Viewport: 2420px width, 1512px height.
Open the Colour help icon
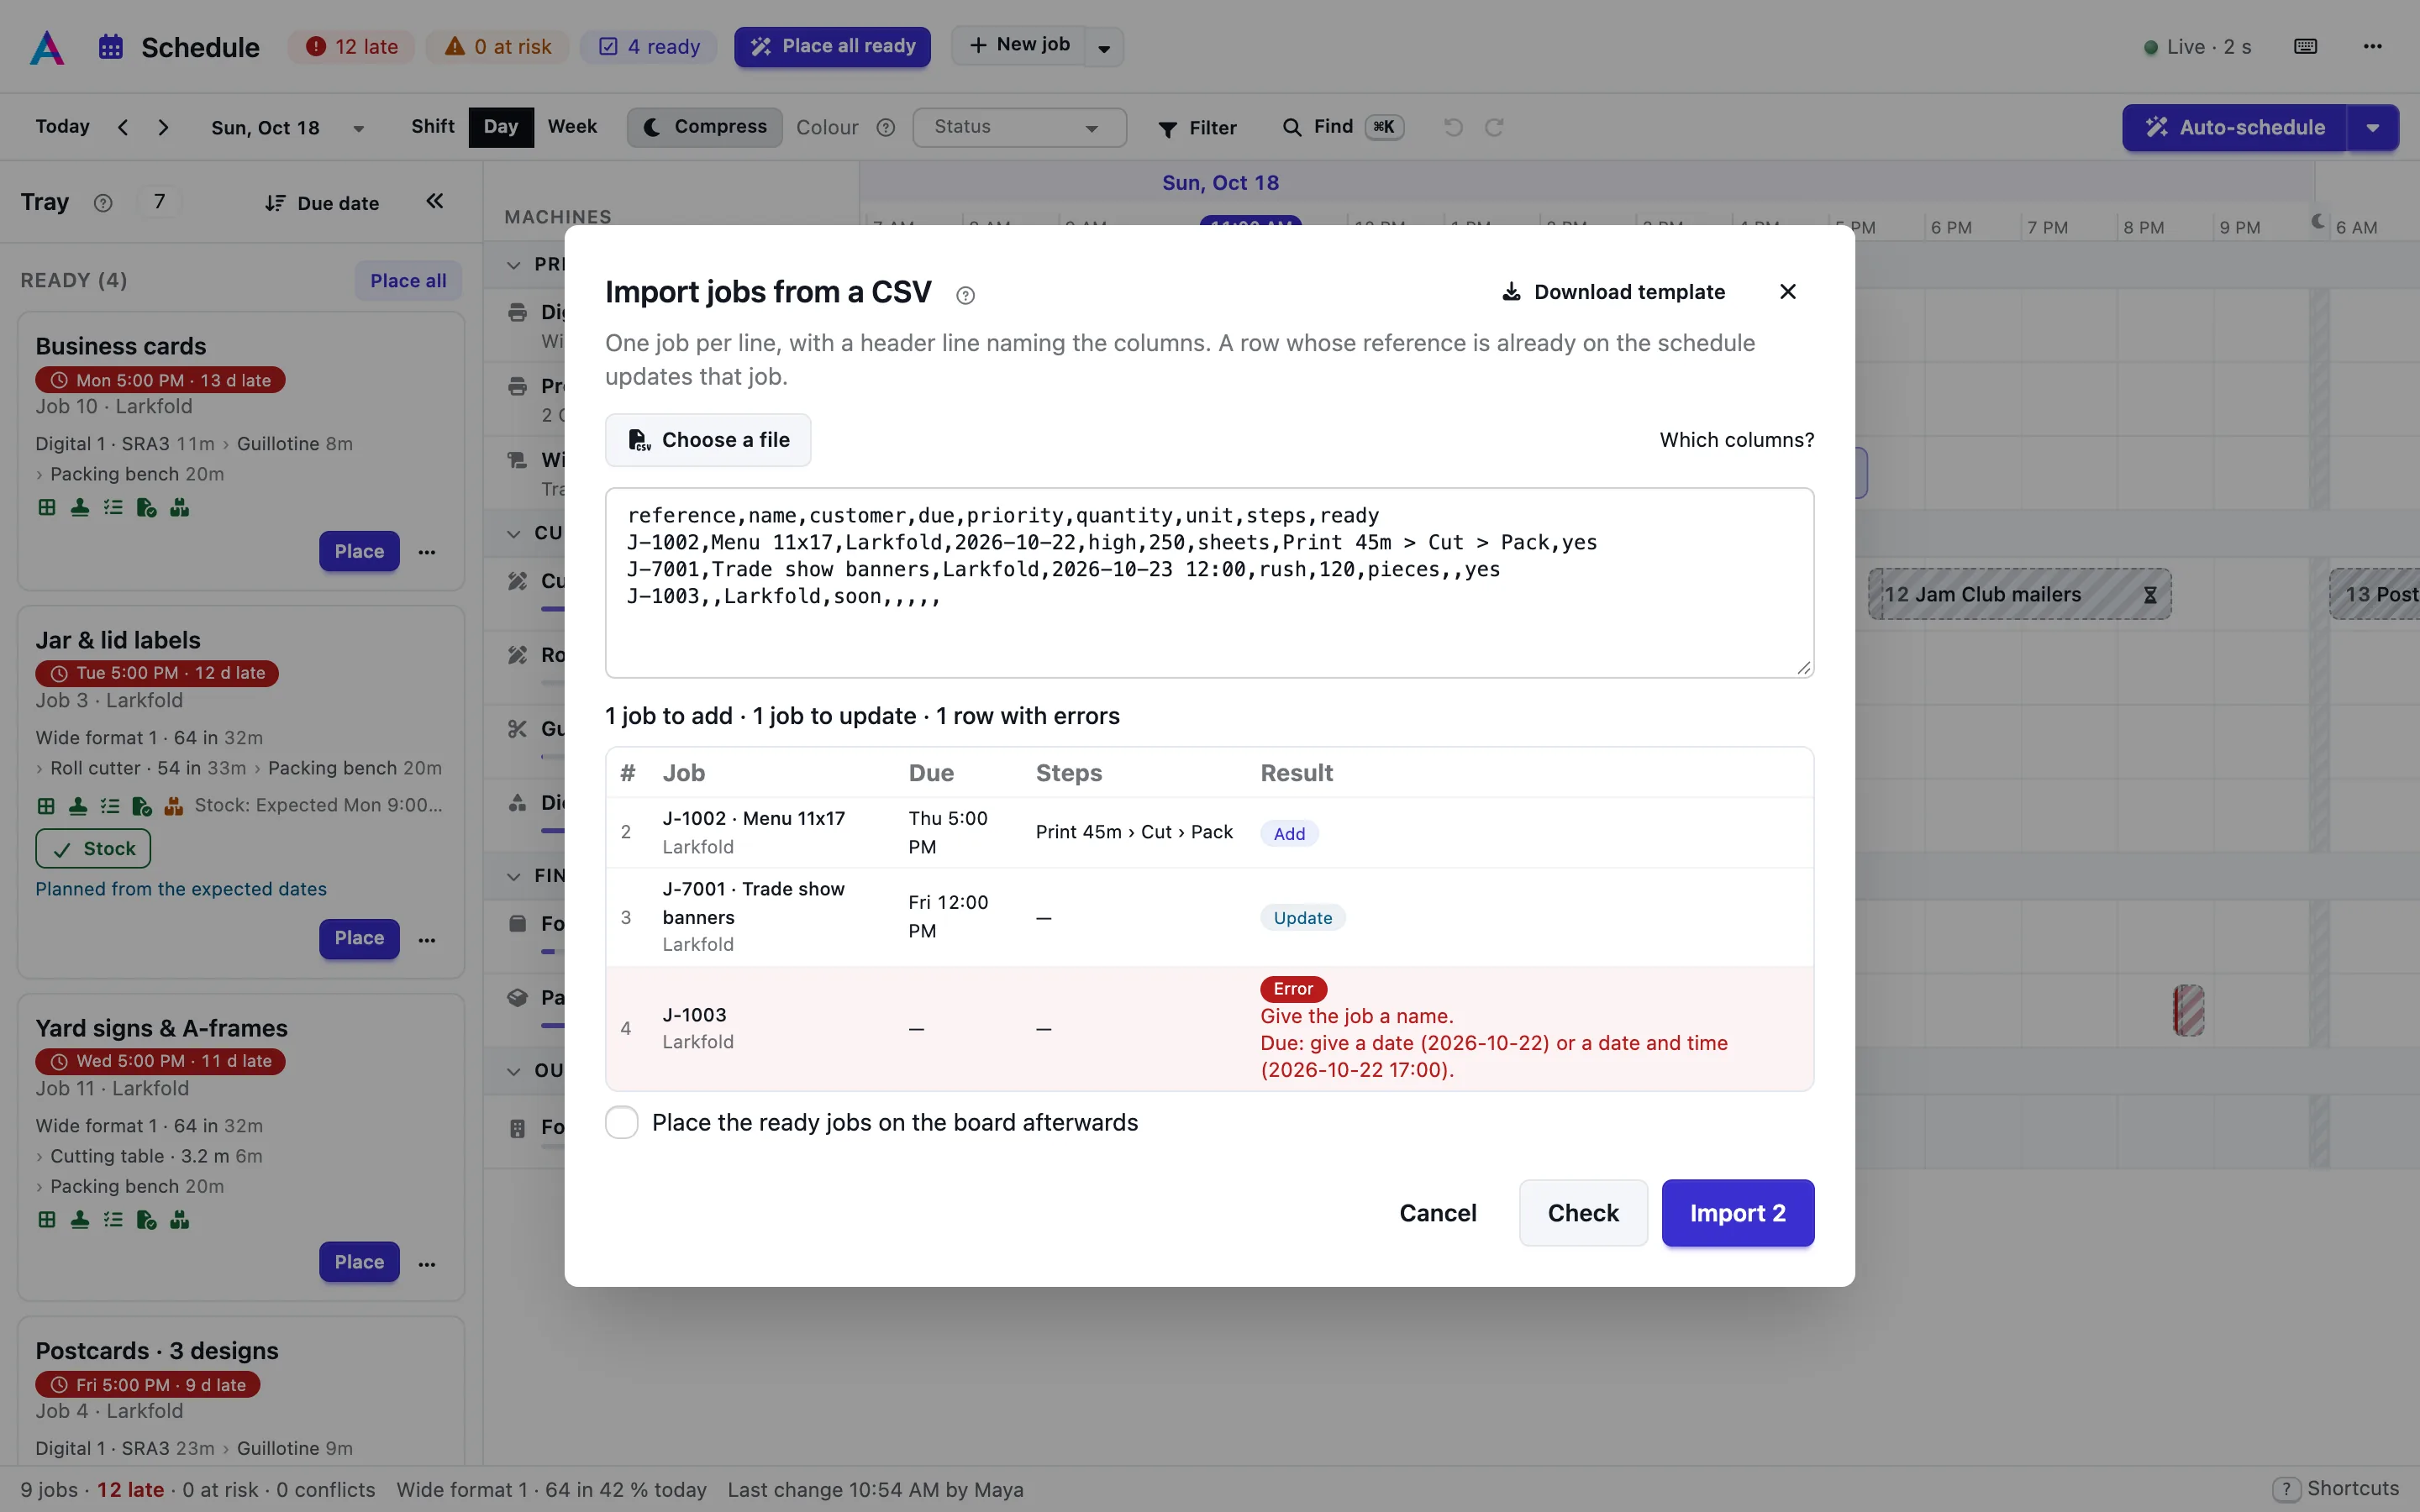(885, 127)
